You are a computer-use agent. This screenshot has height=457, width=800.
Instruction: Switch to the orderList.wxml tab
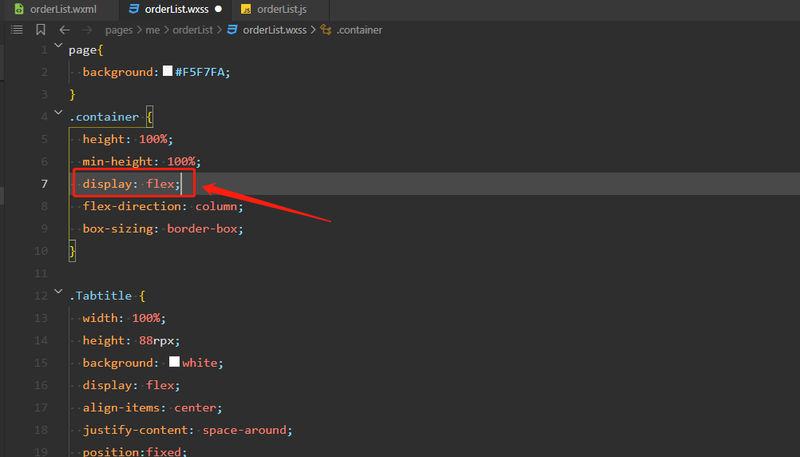pyautogui.click(x=56, y=10)
